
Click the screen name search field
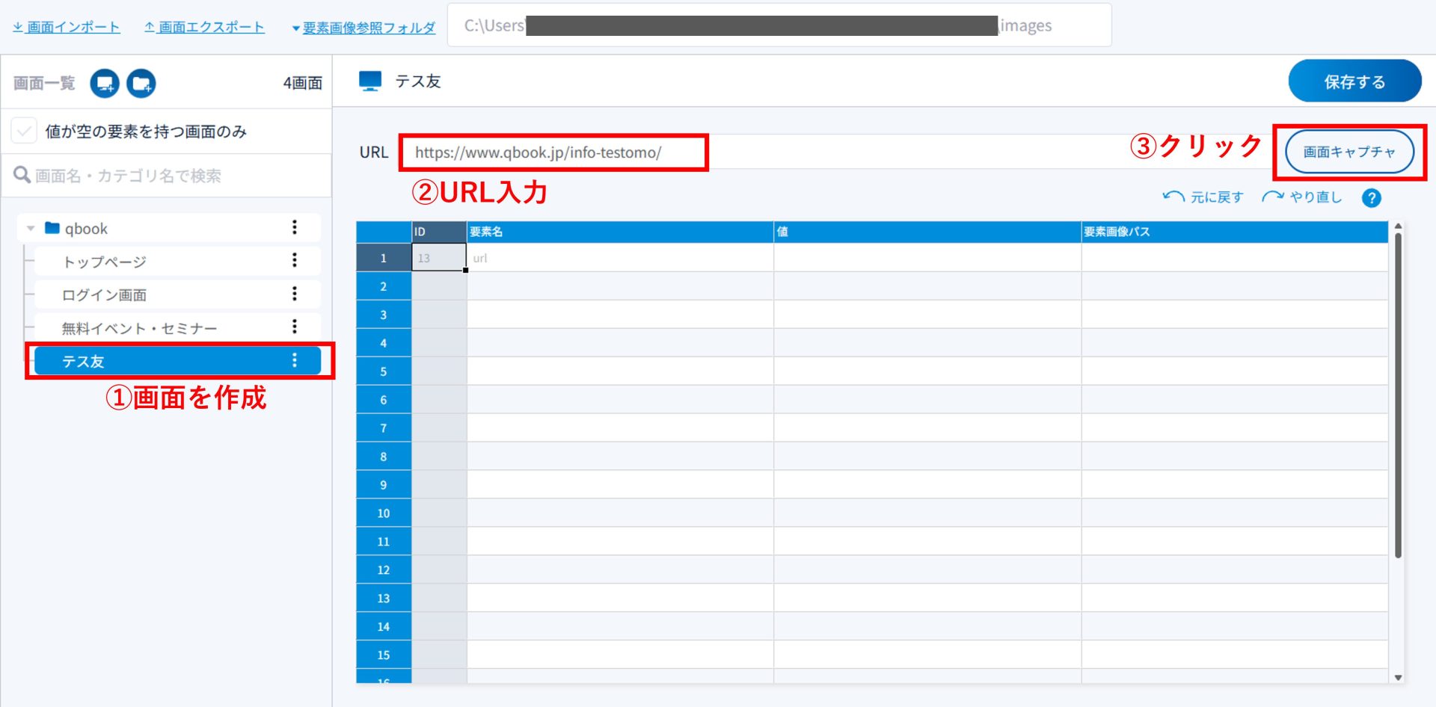point(172,176)
